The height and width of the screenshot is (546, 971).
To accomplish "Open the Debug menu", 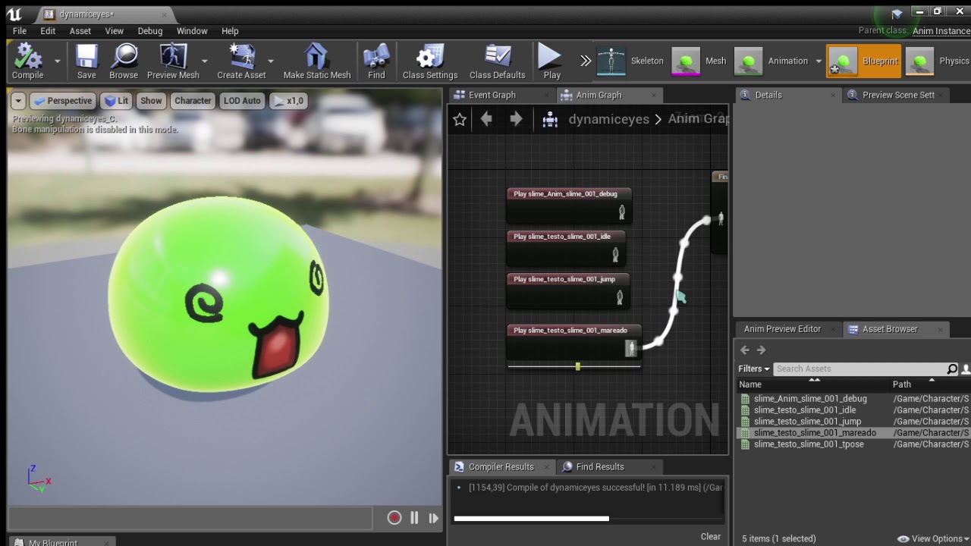I will 150,31.
